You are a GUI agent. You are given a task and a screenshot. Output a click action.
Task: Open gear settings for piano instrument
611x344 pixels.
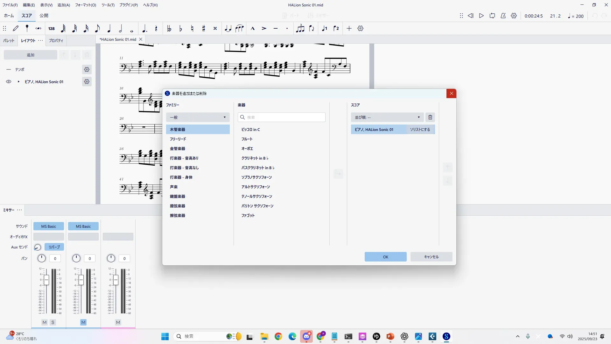87,82
